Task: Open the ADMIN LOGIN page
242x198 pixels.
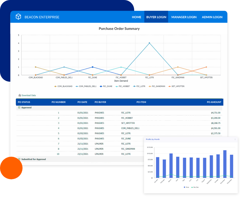Action: tap(212, 17)
